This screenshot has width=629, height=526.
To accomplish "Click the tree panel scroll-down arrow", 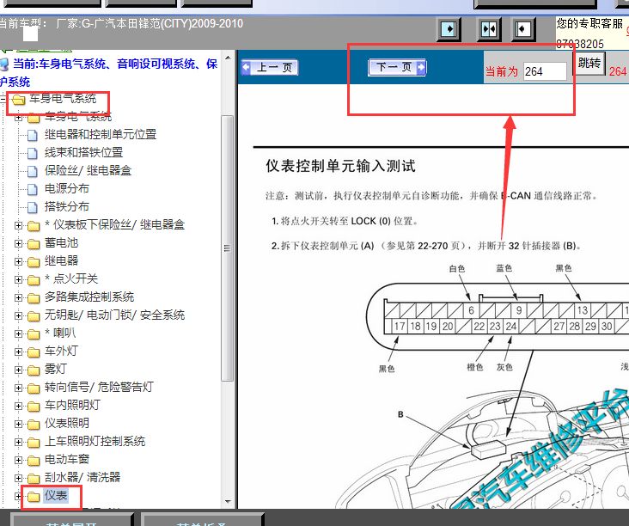I will pos(228,502).
